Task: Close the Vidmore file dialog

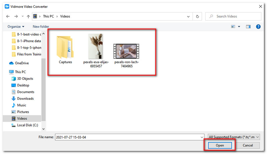Action: pos(260,6)
